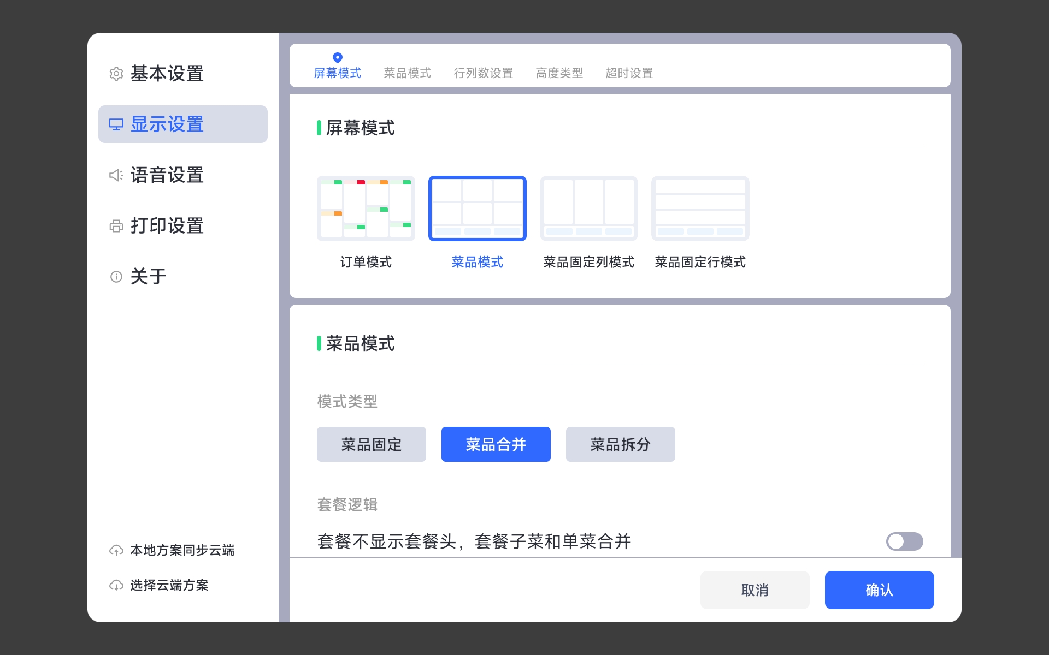The height and width of the screenshot is (655, 1049).
Task: Jump to the 高度类型 tab
Action: click(x=559, y=73)
